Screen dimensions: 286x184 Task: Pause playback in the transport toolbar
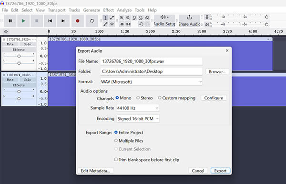[10, 21]
